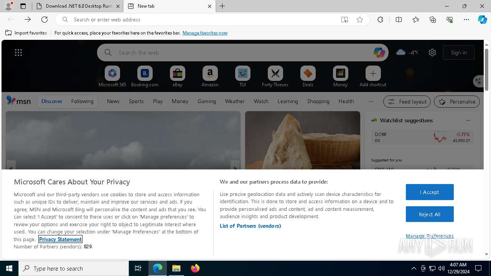The image size is (491, 276).
Task: Open the Privacy Statement link
Action: [x=60, y=239]
